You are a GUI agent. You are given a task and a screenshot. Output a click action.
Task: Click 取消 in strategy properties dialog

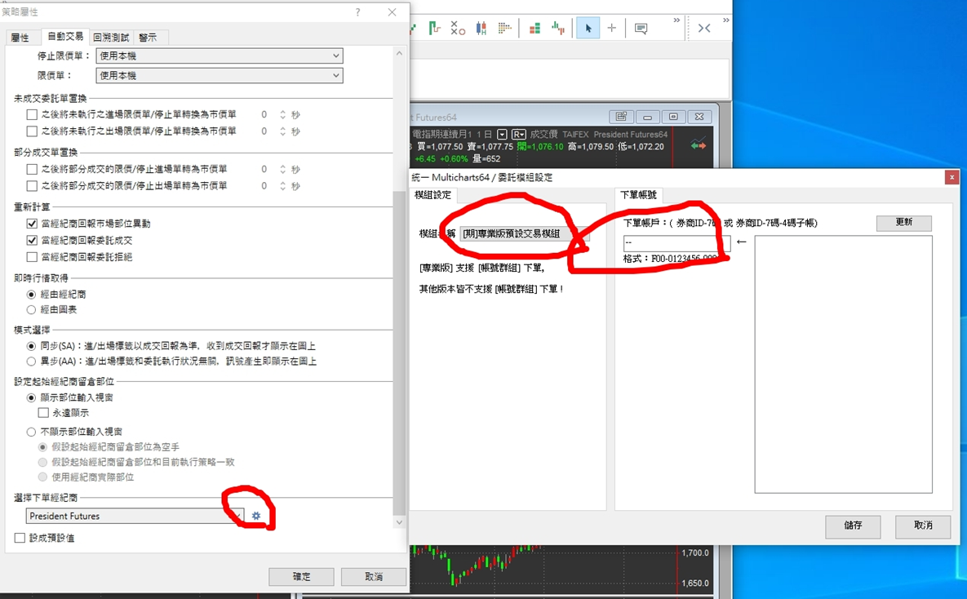point(374,576)
